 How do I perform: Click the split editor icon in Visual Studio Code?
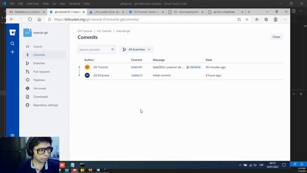[x=294, y=11]
